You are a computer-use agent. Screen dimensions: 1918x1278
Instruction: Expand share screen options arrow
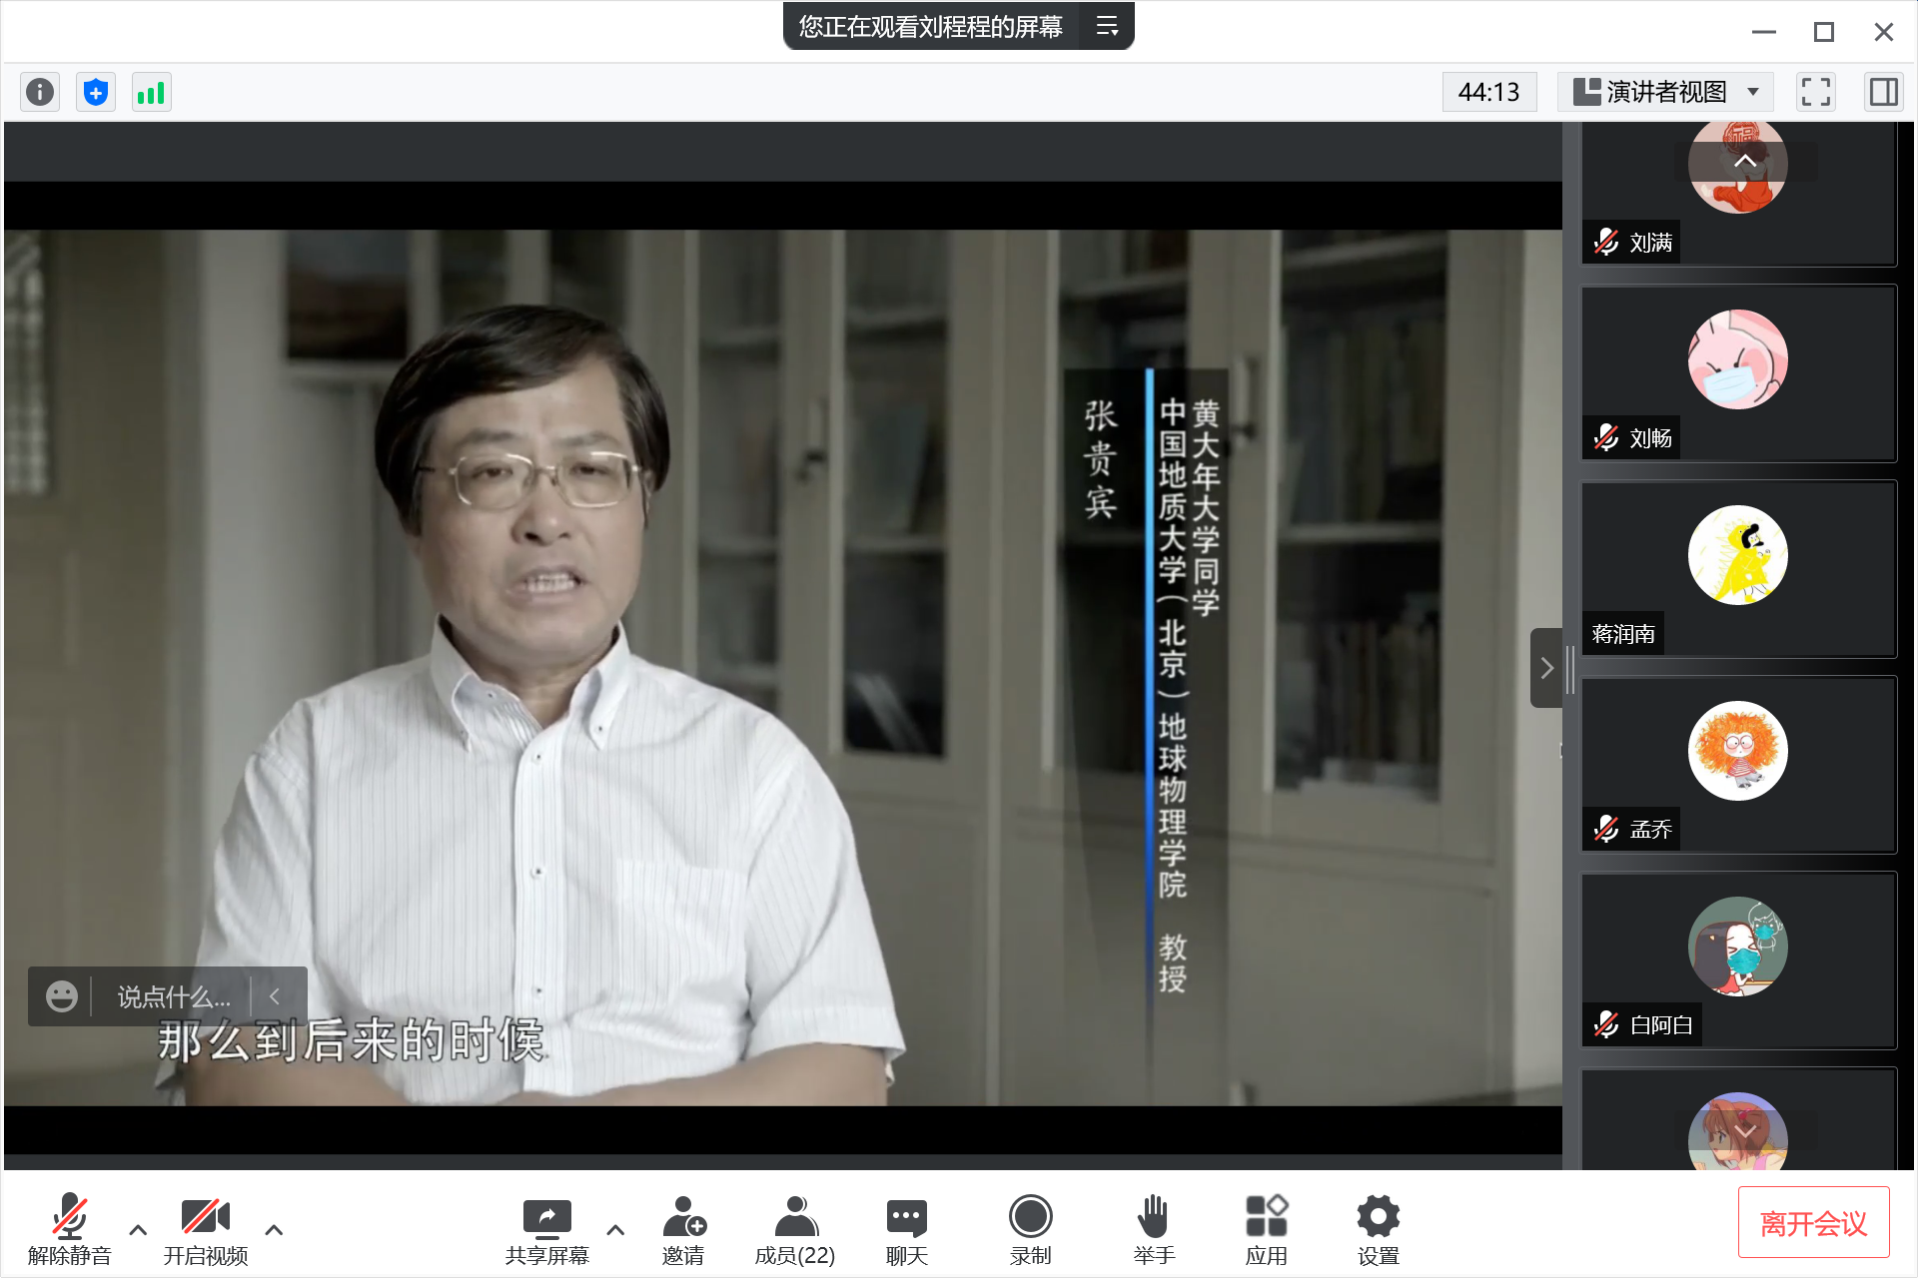pos(615,1230)
